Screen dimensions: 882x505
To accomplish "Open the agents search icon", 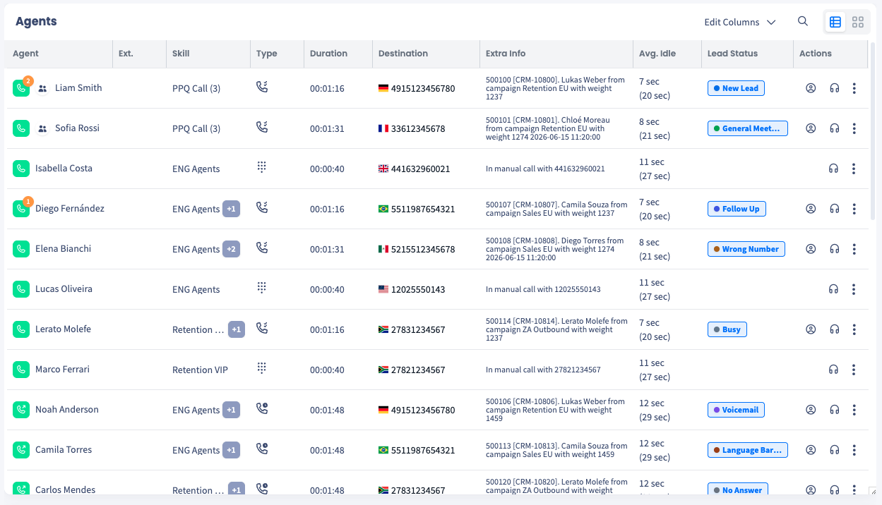I will 803,21.
